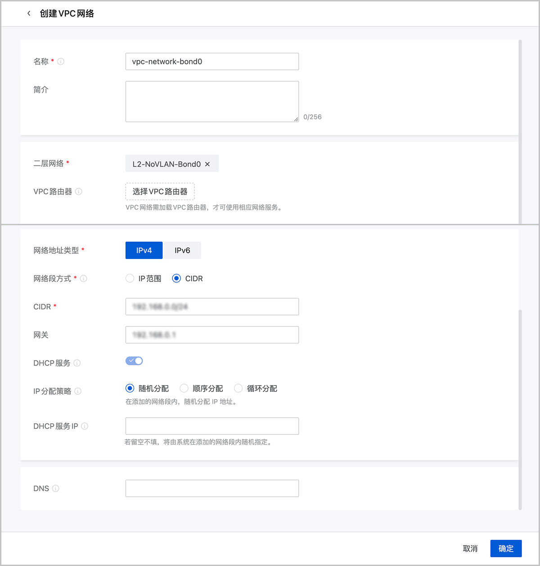This screenshot has width=540, height=566.
Task: Choose the 循环分配 allocation strategy
Action: click(238, 388)
